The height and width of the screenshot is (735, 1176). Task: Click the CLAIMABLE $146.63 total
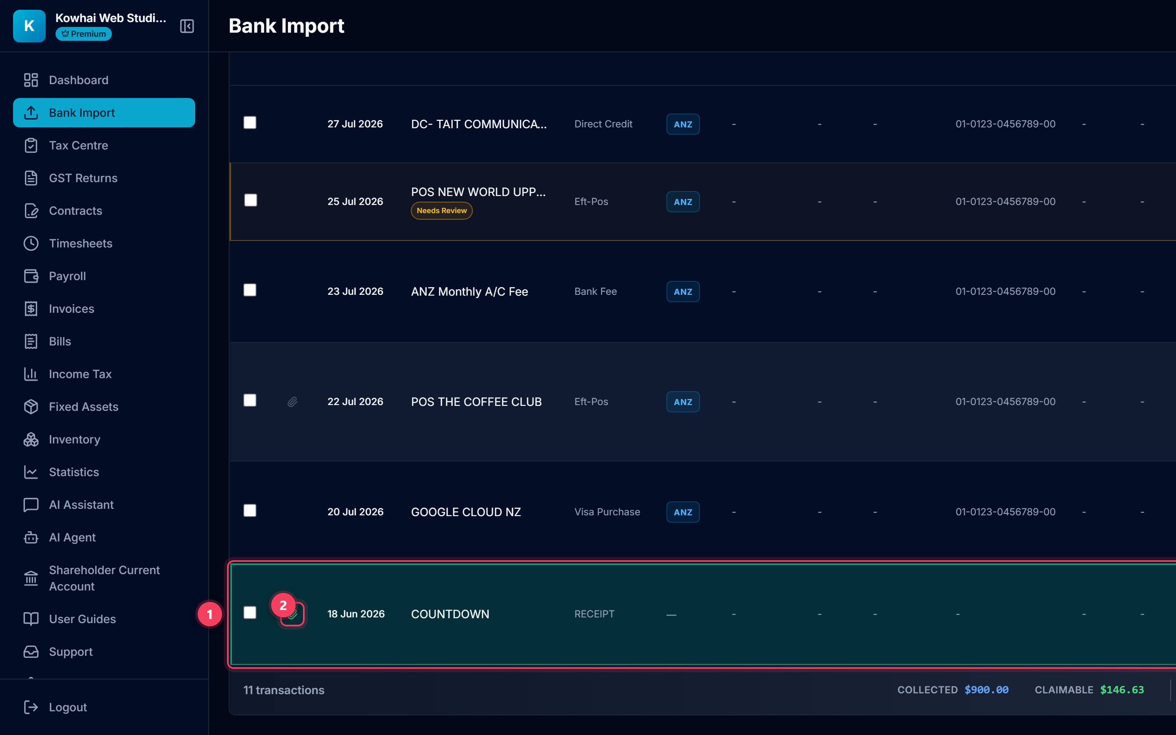tap(1089, 690)
